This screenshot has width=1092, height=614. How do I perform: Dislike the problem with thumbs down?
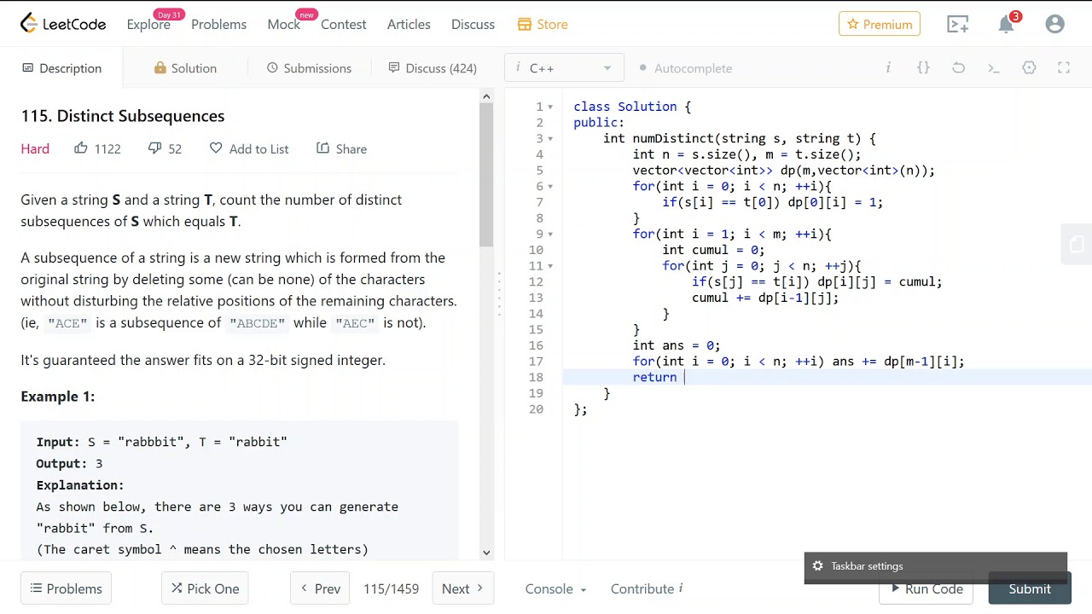coord(154,148)
